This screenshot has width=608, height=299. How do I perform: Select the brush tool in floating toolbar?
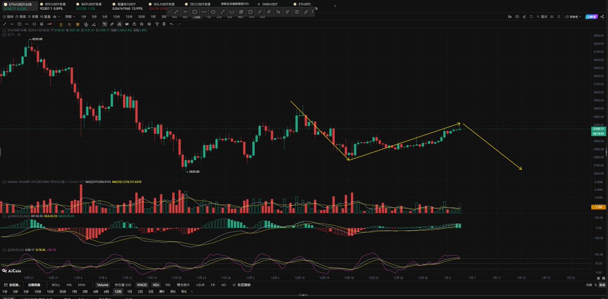point(306,12)
